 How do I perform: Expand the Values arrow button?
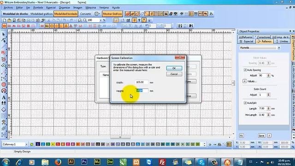244,81
